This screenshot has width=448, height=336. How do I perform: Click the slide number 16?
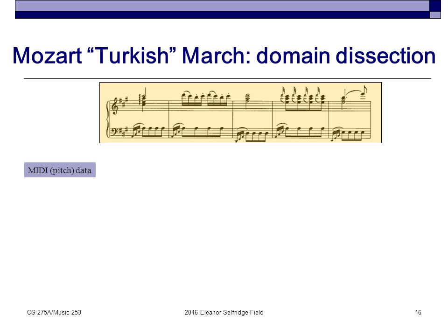click(418, 312)
